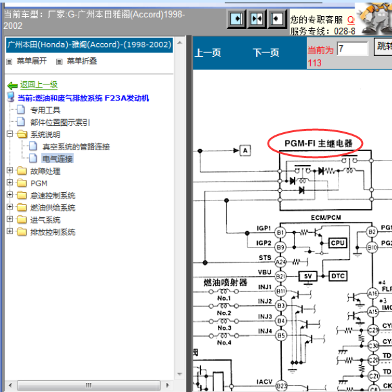Click the 菜单展开 expand-menu link
Image resolution: width=392 pixels, height=392 pixels.
pyautogui.click(x=32, y=61)
